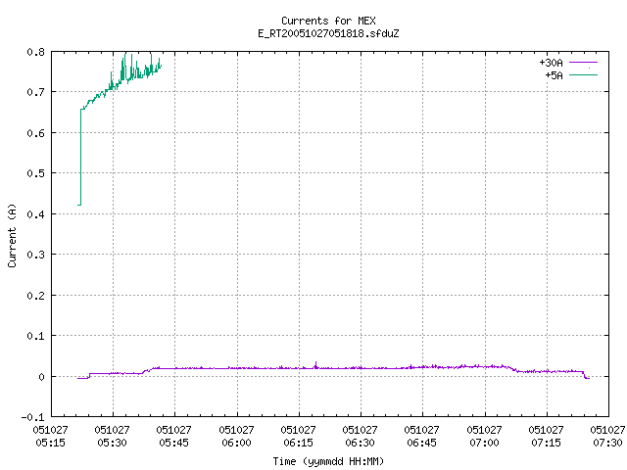The image size is (627, 470).
Task: Click the x-axis tick 051027 06:00
Action: click(236, 436)
